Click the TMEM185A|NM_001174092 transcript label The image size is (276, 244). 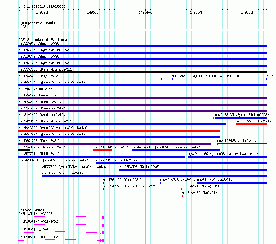coord(38,221)
